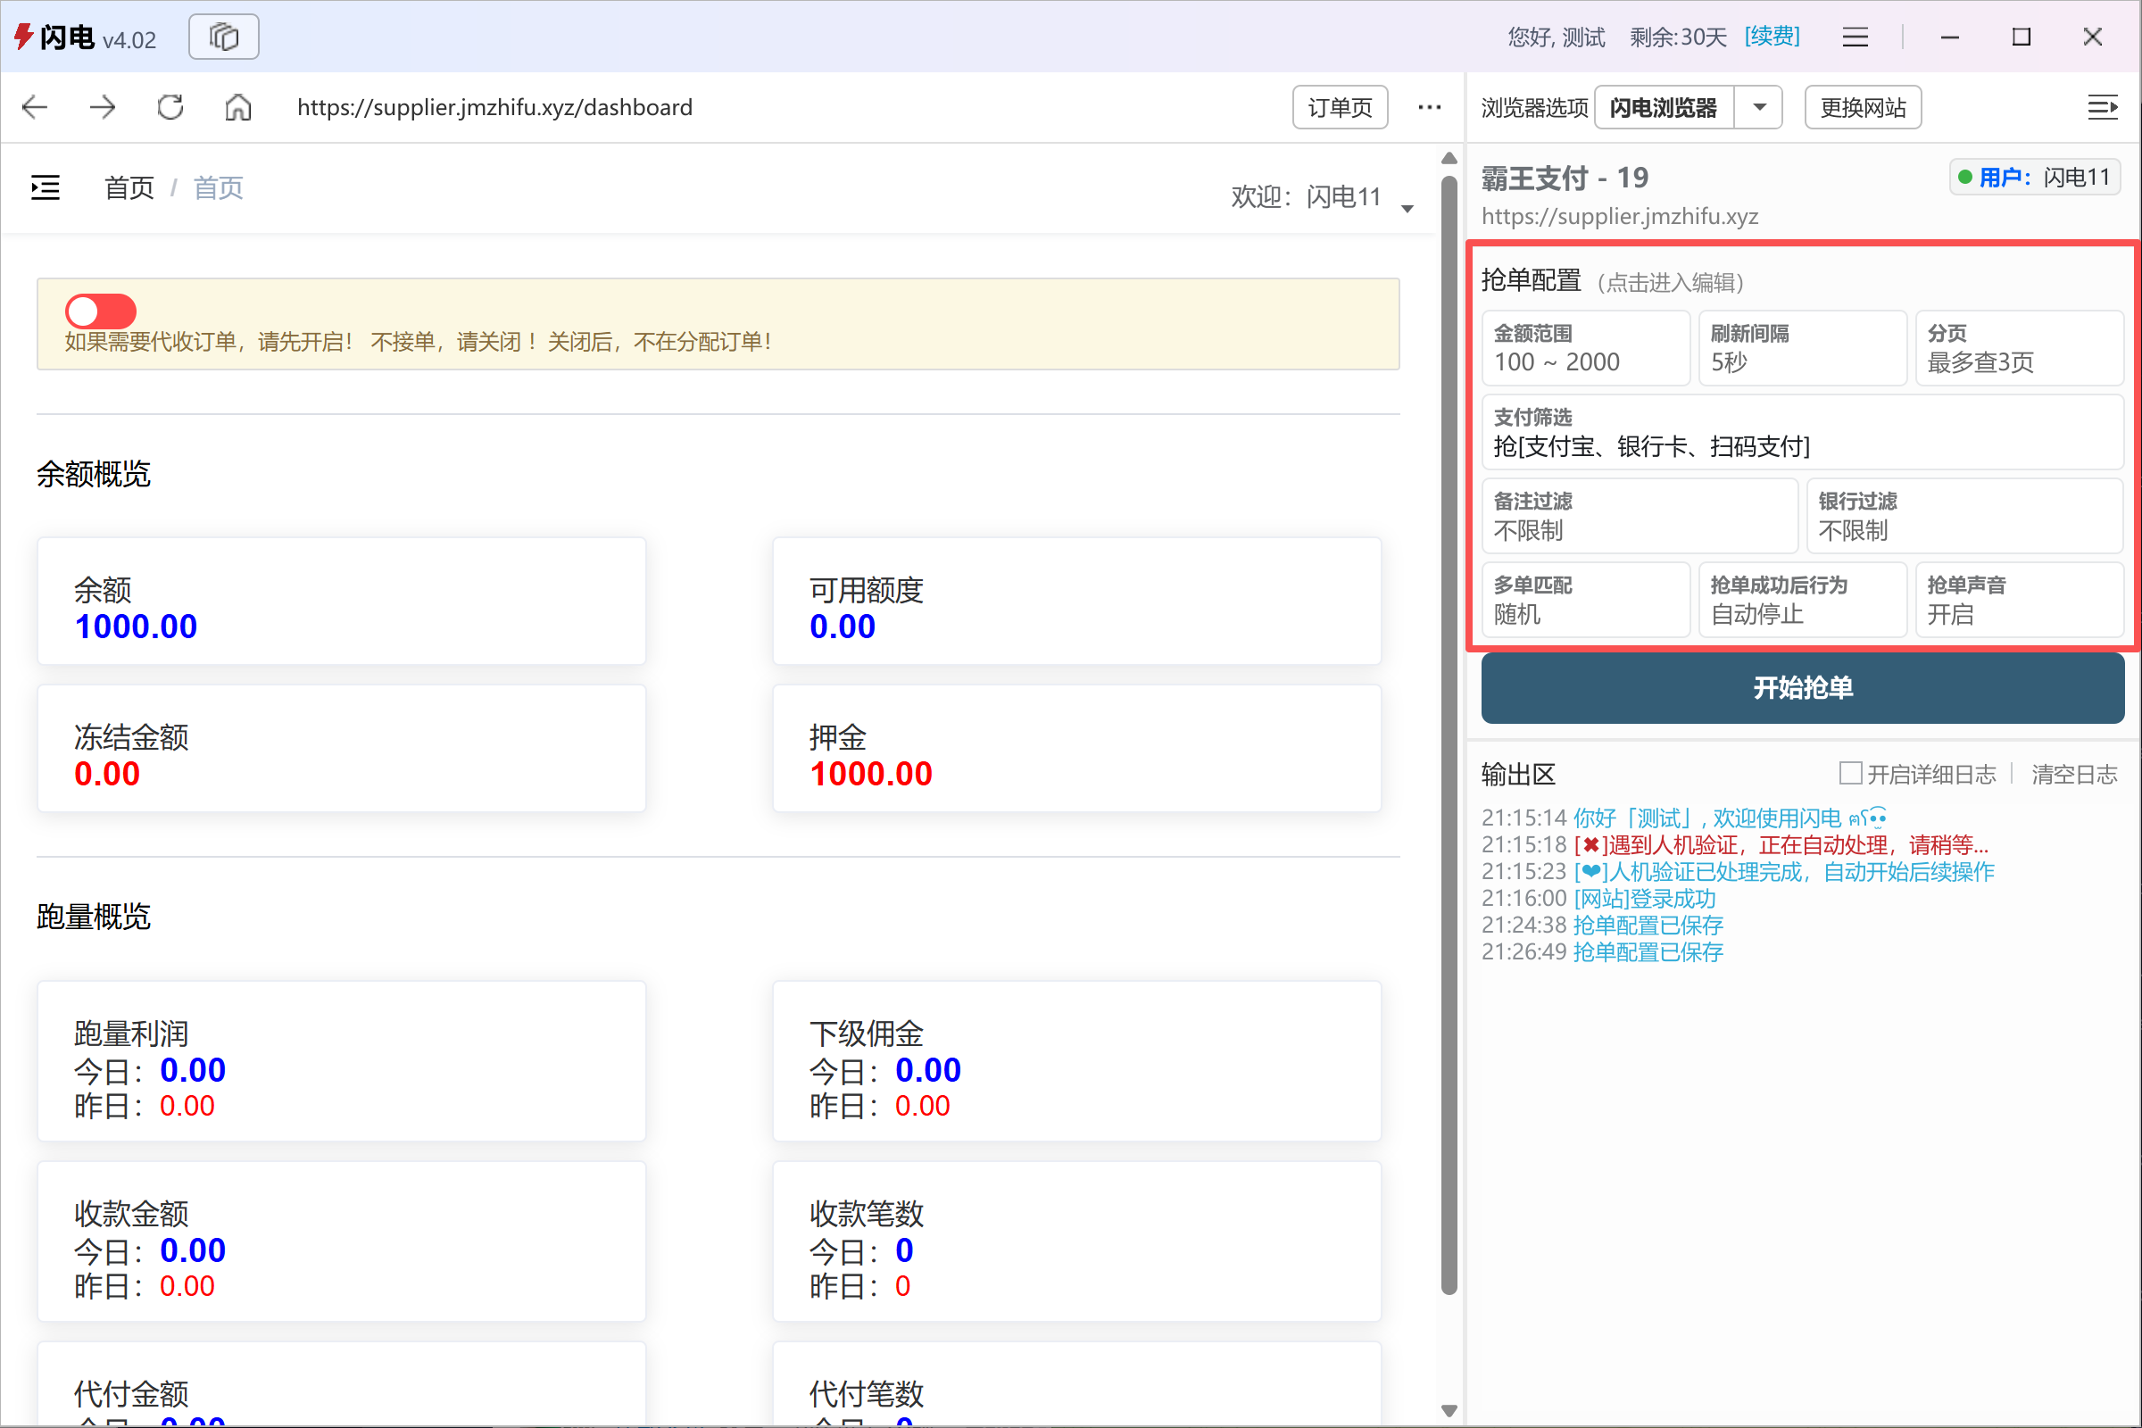
Task: Click the navigate back arrow icon
Action: coord(34,106)
